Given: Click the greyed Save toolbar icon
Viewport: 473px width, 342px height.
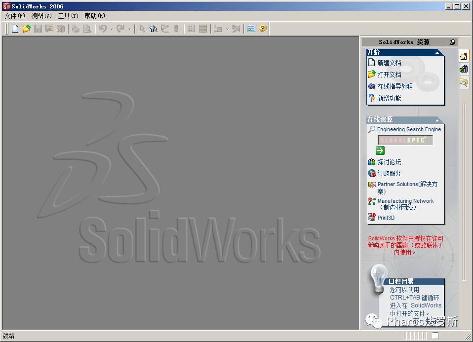Looking at the screenshot, I should 38,29.
